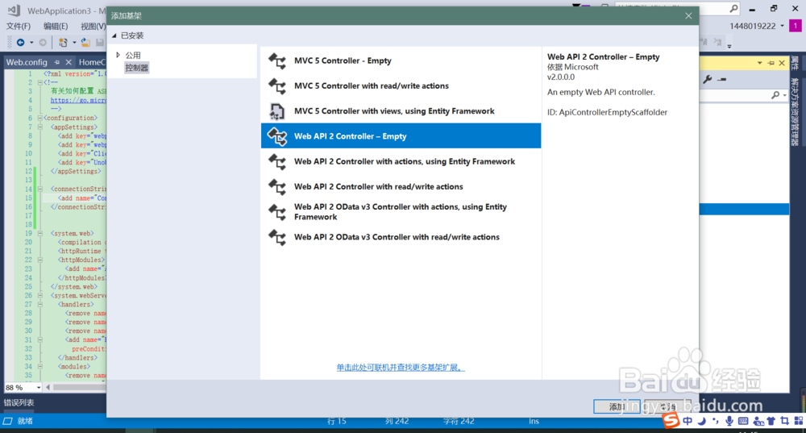Click the save disk toolbar icon
This screenshot has width=806, height=433.
100,43
